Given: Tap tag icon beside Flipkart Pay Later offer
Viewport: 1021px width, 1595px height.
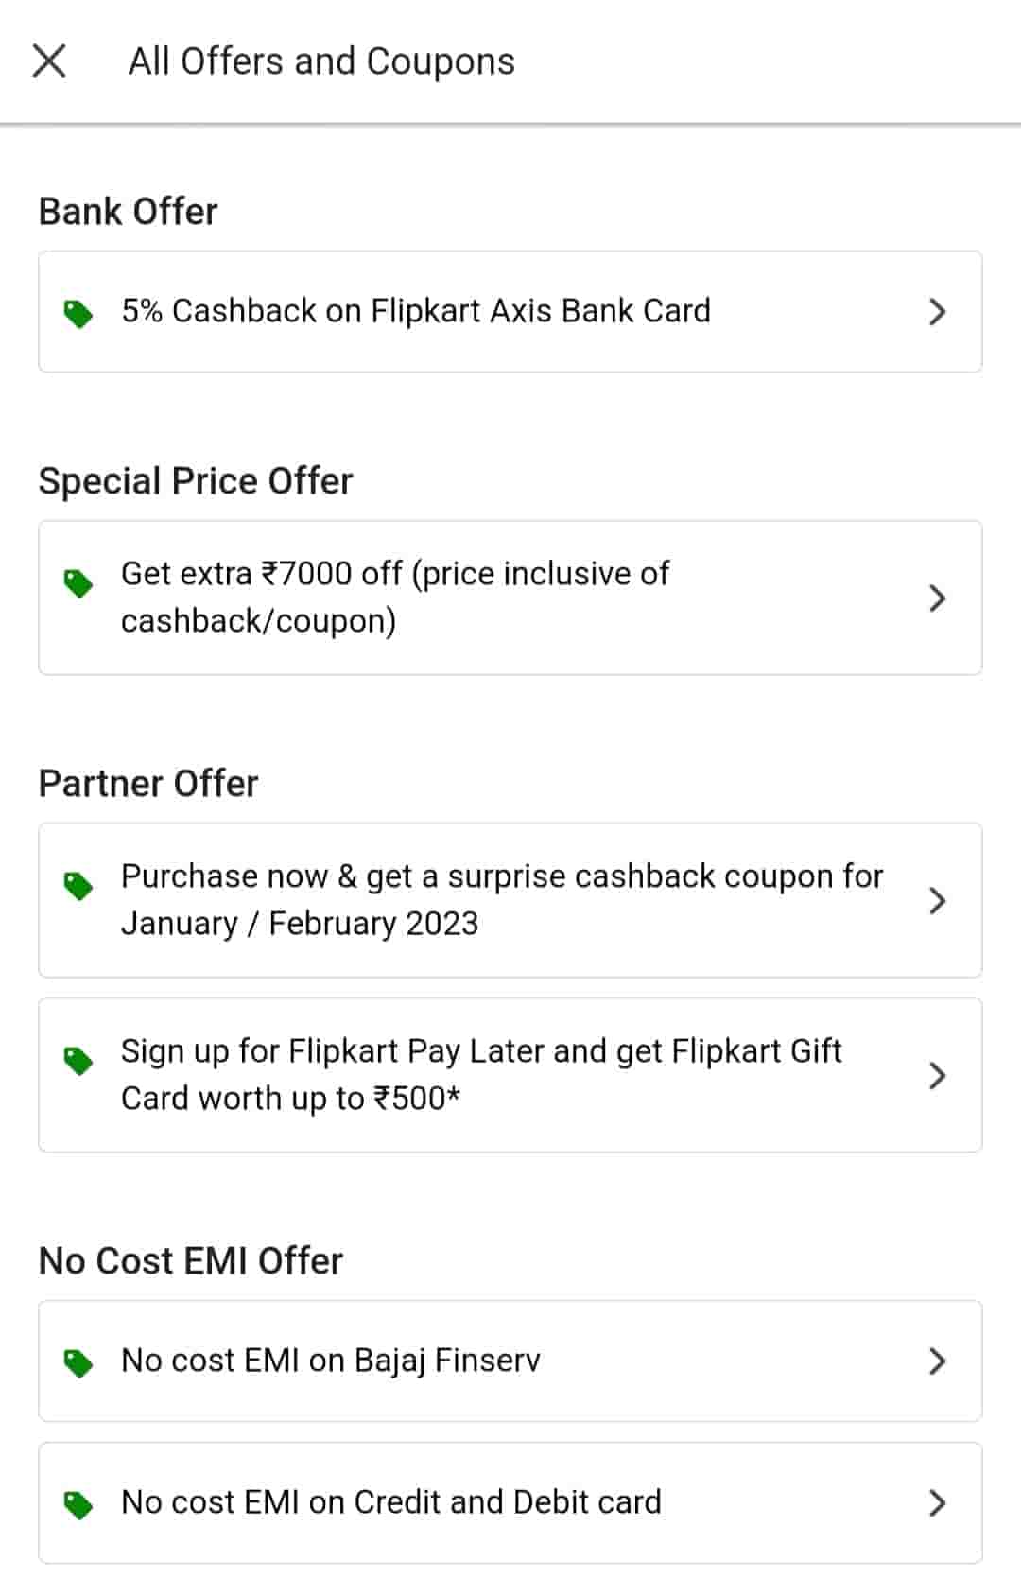Looking at the screenshot, I should point(78,1061).
